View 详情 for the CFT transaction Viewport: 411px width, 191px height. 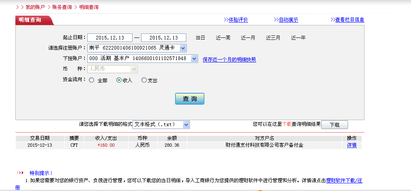click(352, 145)
